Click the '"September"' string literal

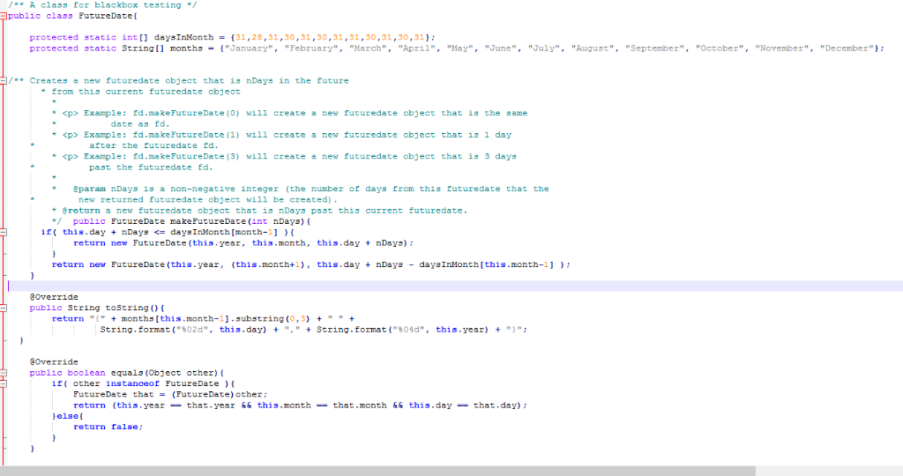click(x=655, y=48)
